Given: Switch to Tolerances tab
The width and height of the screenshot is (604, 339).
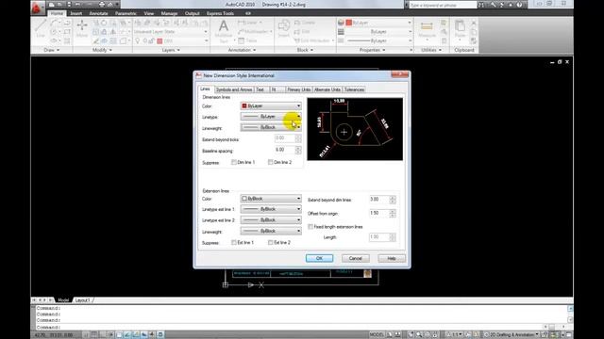Looking at the screenshot, I should (354, 89).
